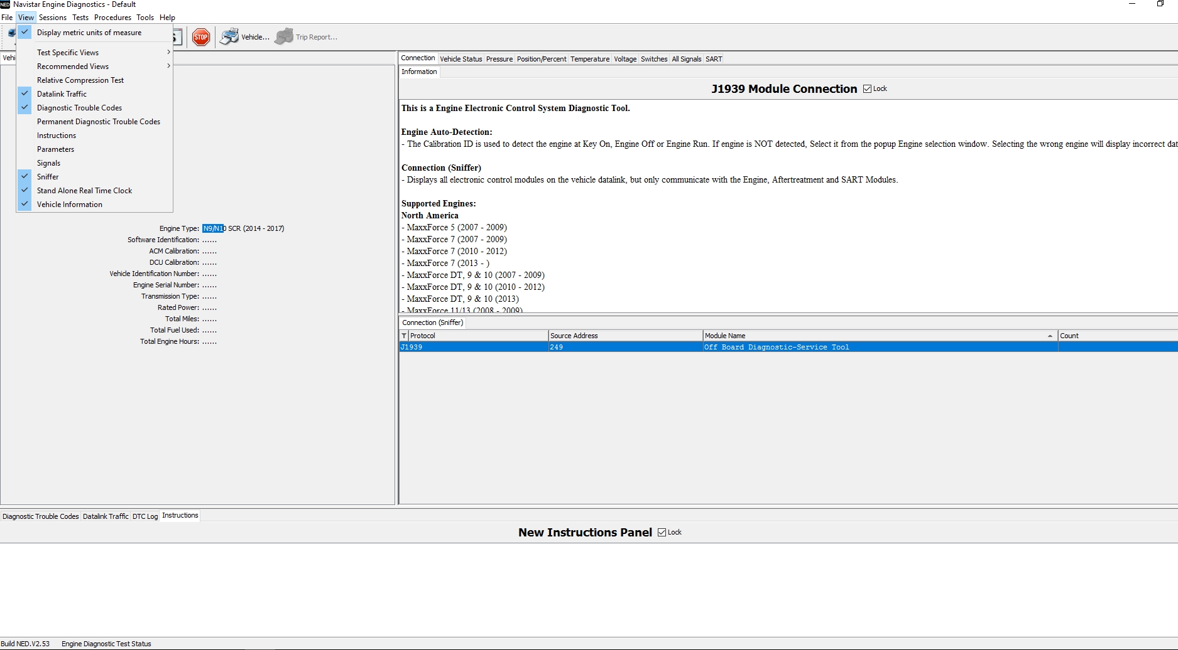1178x650 pixels.
Task: Switch to the Temperature tab
Action: click(x=589, y=58)
